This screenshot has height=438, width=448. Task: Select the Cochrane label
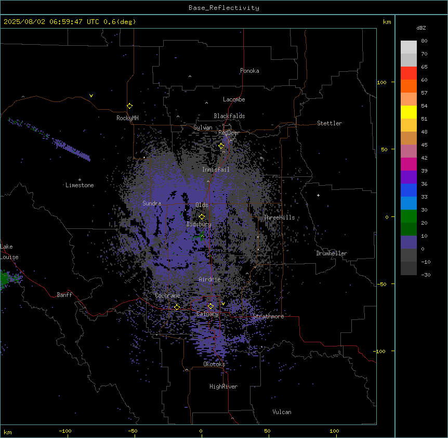pos(167,295)
